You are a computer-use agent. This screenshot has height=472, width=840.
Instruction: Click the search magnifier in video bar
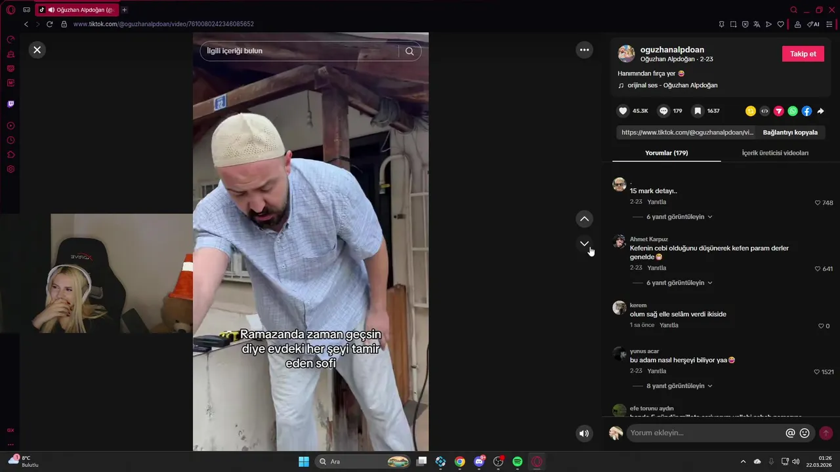tap(409, 51)
